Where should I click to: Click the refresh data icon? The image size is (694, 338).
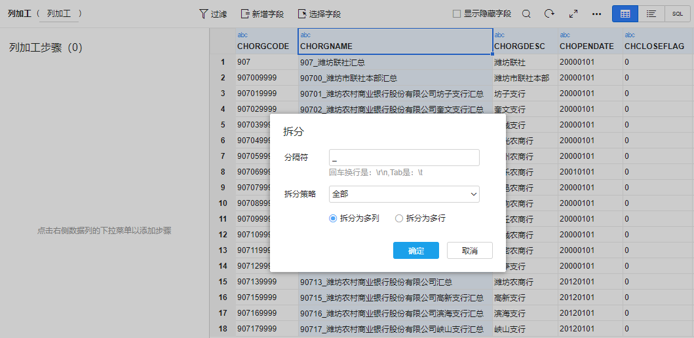point(549,14)
